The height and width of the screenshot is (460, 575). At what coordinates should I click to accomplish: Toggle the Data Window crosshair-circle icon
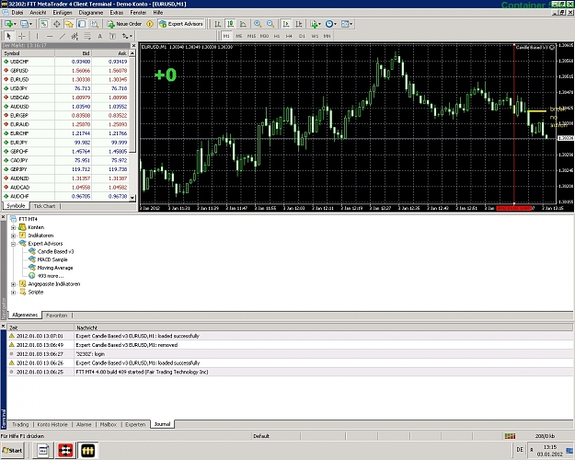point(56,24)
